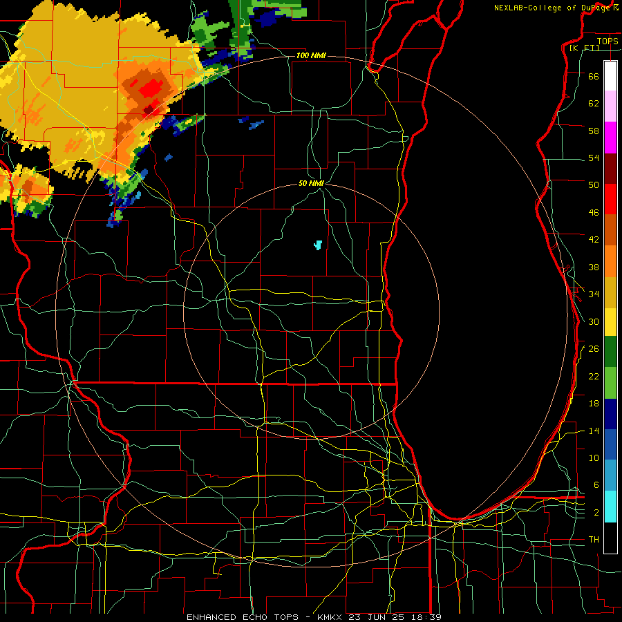
Task: Click the white swatch on the tops legend
Action: (610, 76)
